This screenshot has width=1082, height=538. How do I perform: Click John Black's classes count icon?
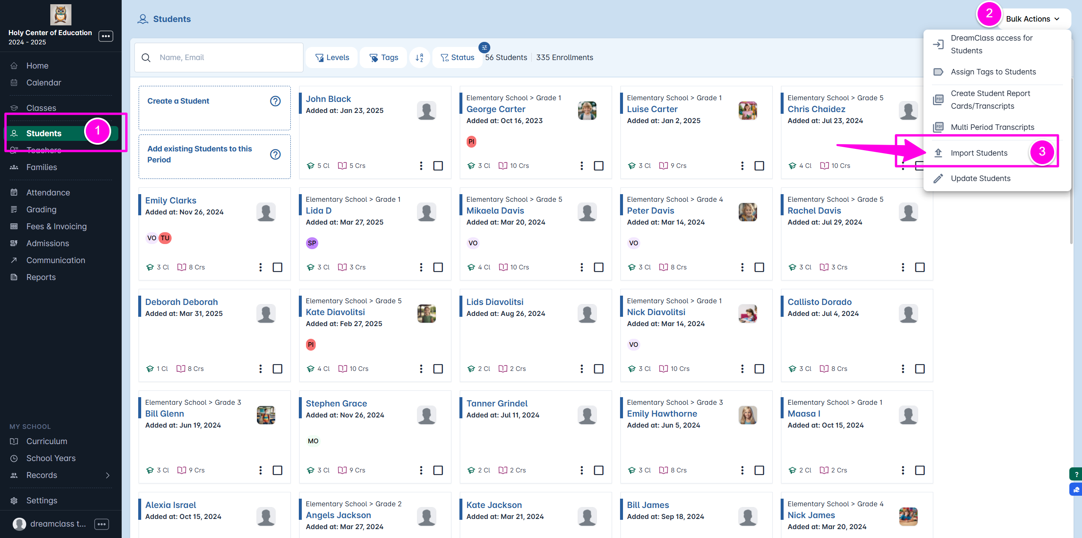coord(311,166)
